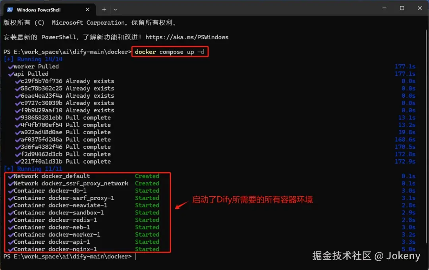Screen dimensions: 429x270
Task: Click the terminal vertical scrollbar
Action: pos(427,137)
